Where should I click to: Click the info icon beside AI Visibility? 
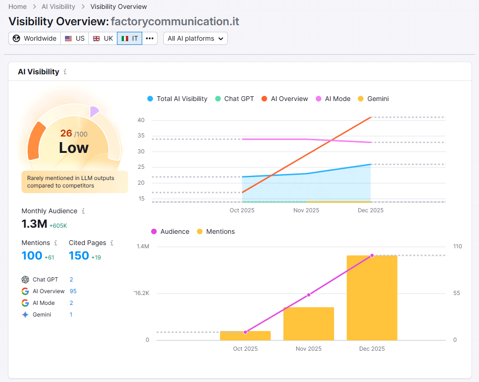pos(65,72)
